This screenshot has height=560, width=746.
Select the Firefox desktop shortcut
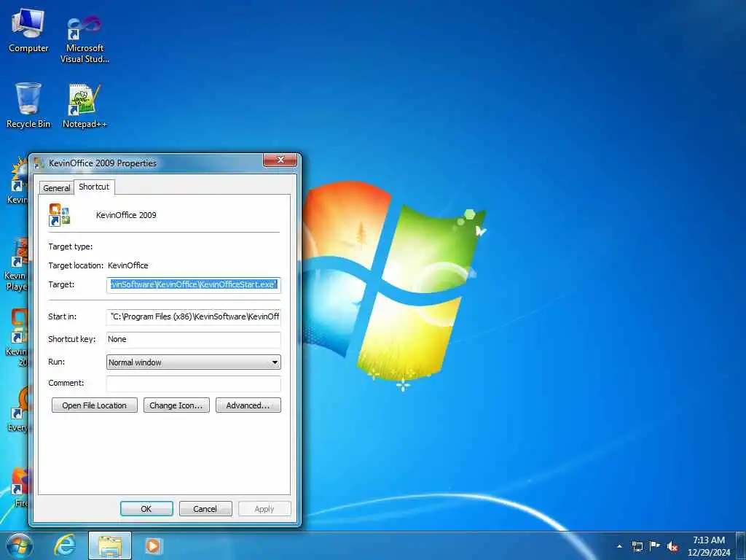tap(20, 486)
